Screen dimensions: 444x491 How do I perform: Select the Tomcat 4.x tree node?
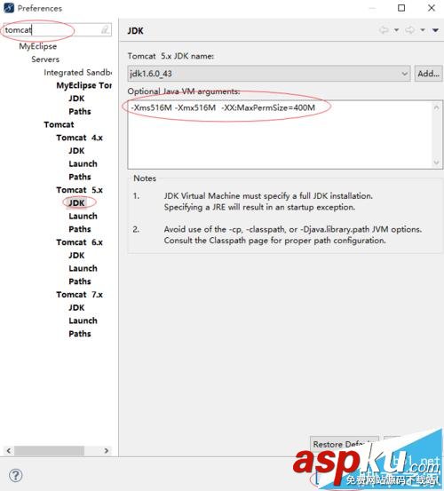(x=80, y=138)
